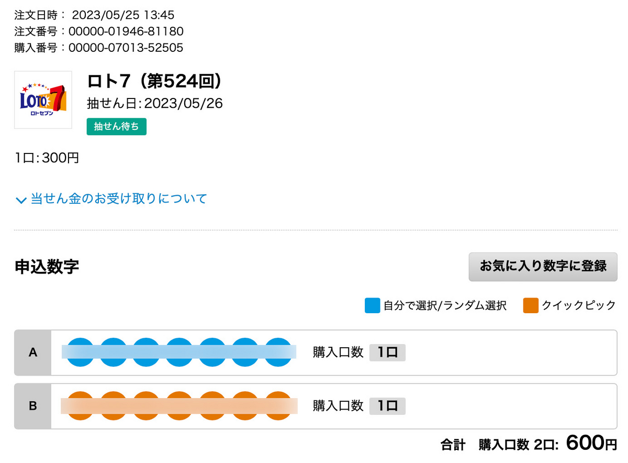Expand 当せん金のお受け取りについて section
This screenshot has height=463, width=628.
coord(111,199)
